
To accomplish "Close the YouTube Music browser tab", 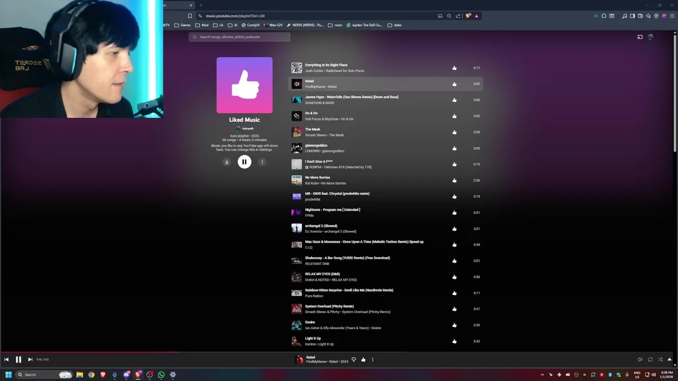I will (191, 5).
